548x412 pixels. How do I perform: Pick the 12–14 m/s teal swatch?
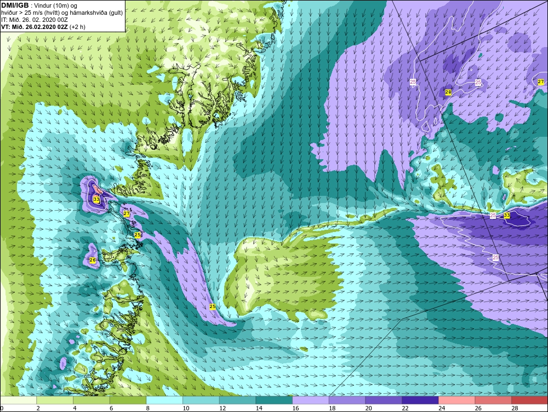[x=237, y=400]
